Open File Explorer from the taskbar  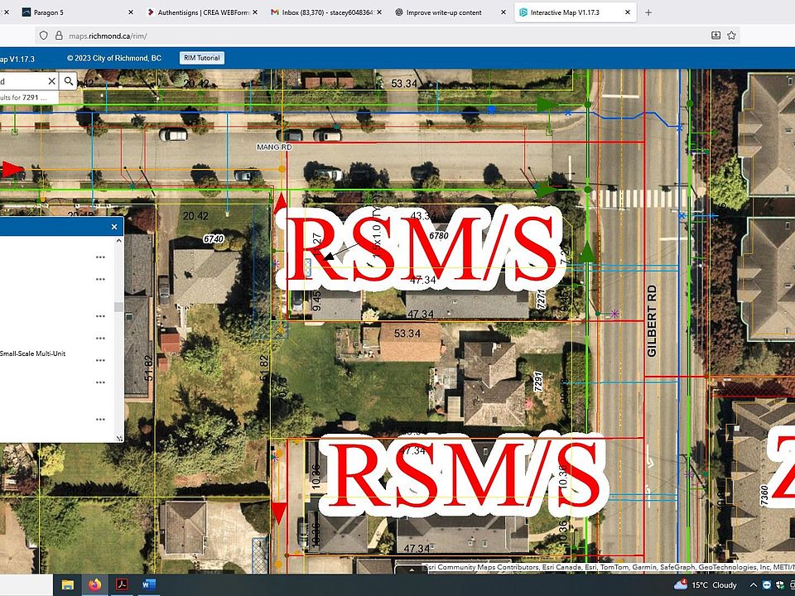coord(68,584)
